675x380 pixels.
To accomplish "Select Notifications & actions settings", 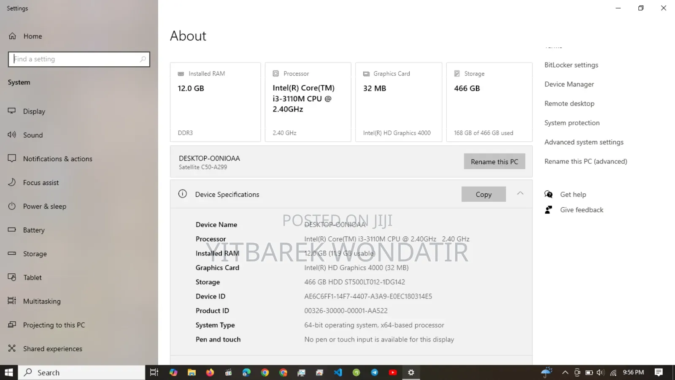I will (57, 158).
